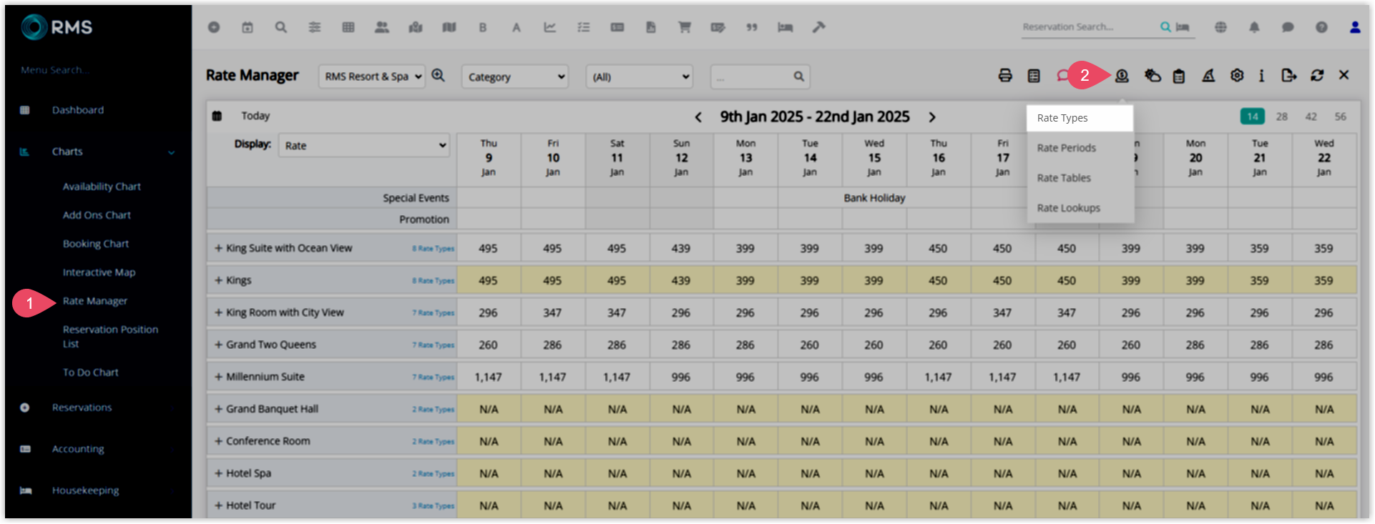Screen dimensions: 1375x524
Task: Click the shopping cart icon in top toolbar
Action: [685, 27]
